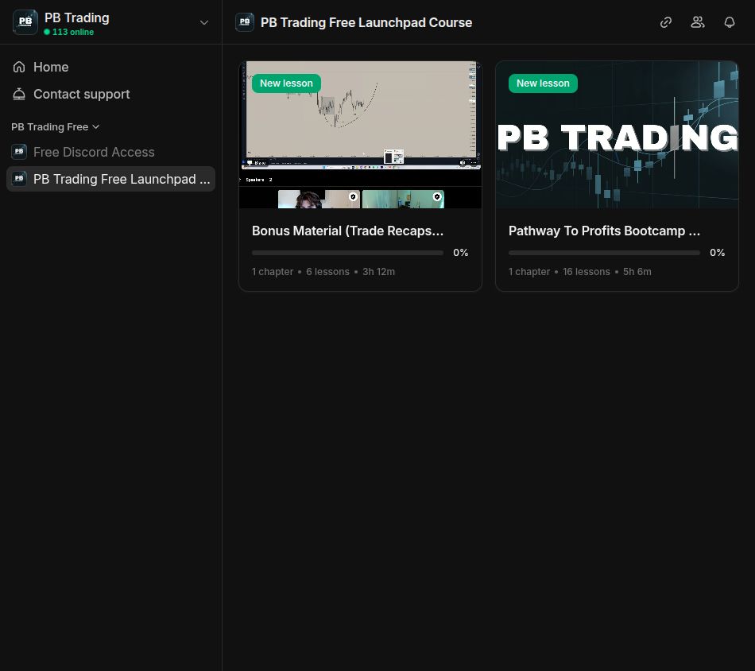755x671 pixels.
Task: Open Pathway To Profits Bootcamp title
Action: (604, 231)
